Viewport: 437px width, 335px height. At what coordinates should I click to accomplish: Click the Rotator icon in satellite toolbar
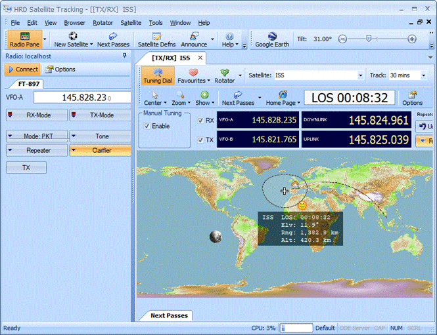[x=224, y=75]
